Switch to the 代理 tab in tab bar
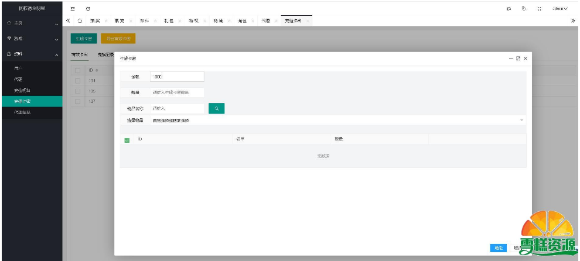 click(265, 21)
